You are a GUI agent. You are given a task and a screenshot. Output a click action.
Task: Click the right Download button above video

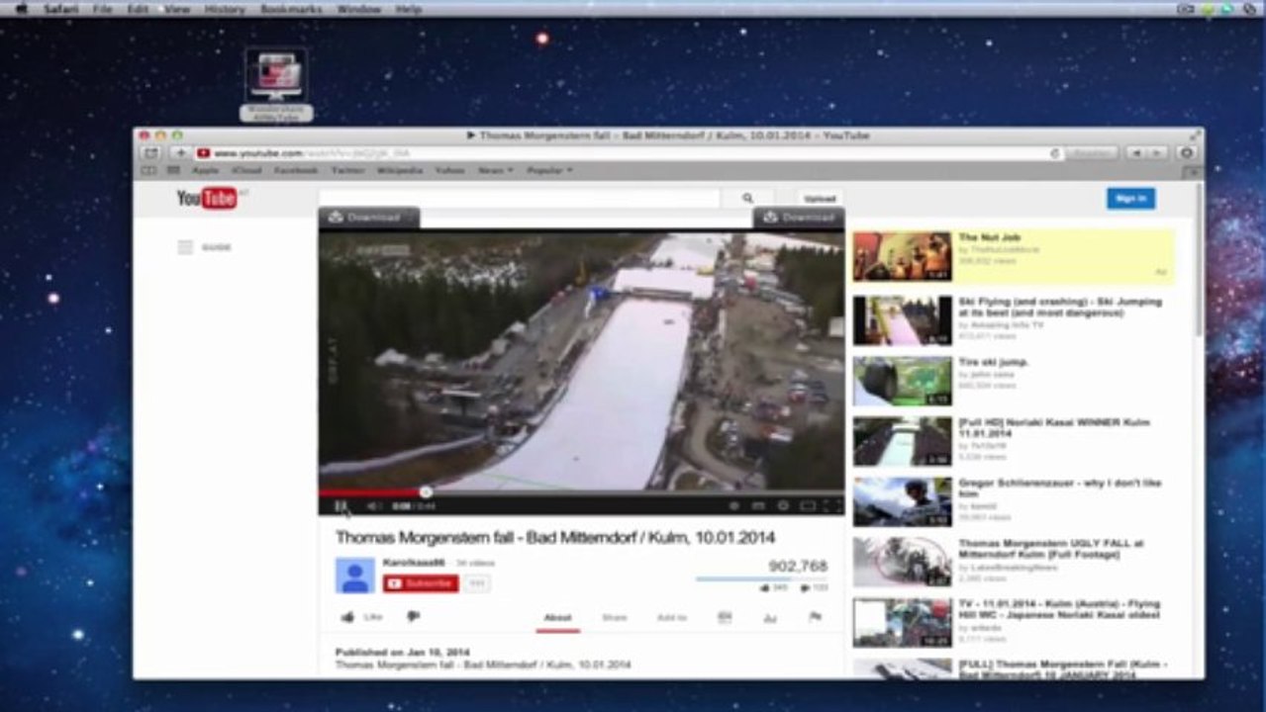click(x=799, y=218)
